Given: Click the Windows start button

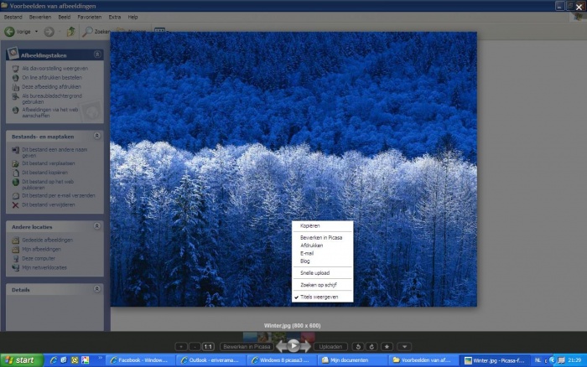Looking at the screenshot, I should pos(22,360).
